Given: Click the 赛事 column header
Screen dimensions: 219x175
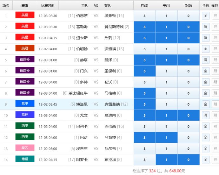Looking at the screenshot, I should 25,5.
